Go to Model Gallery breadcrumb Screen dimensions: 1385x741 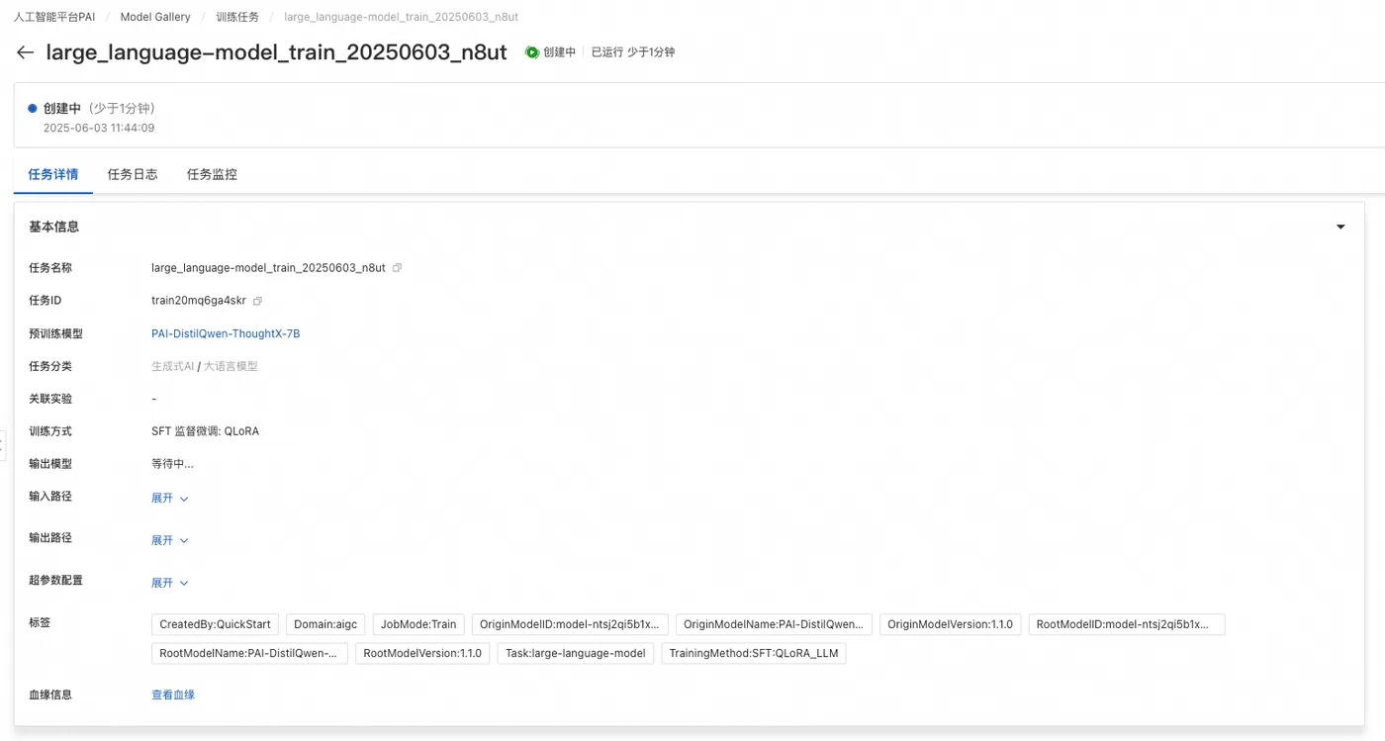click(155, 17)
